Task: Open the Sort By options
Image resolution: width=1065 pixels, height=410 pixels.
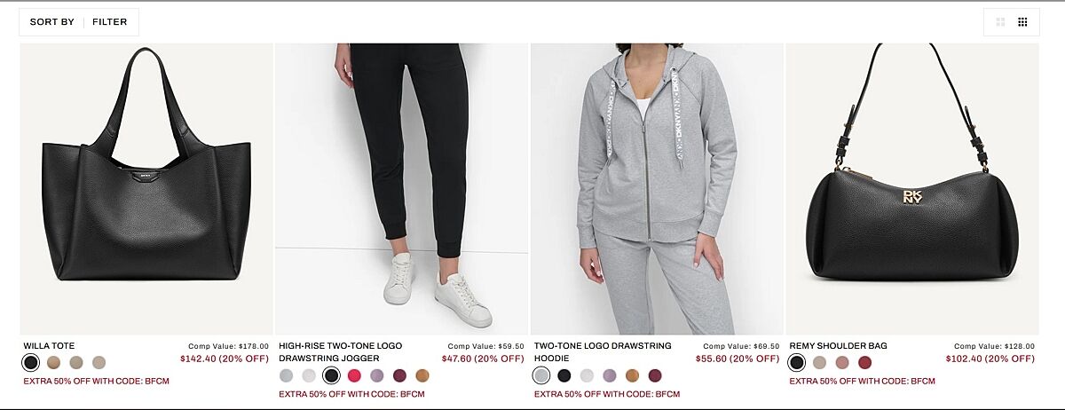Action: pyautogui.click(x=52, y=22)
